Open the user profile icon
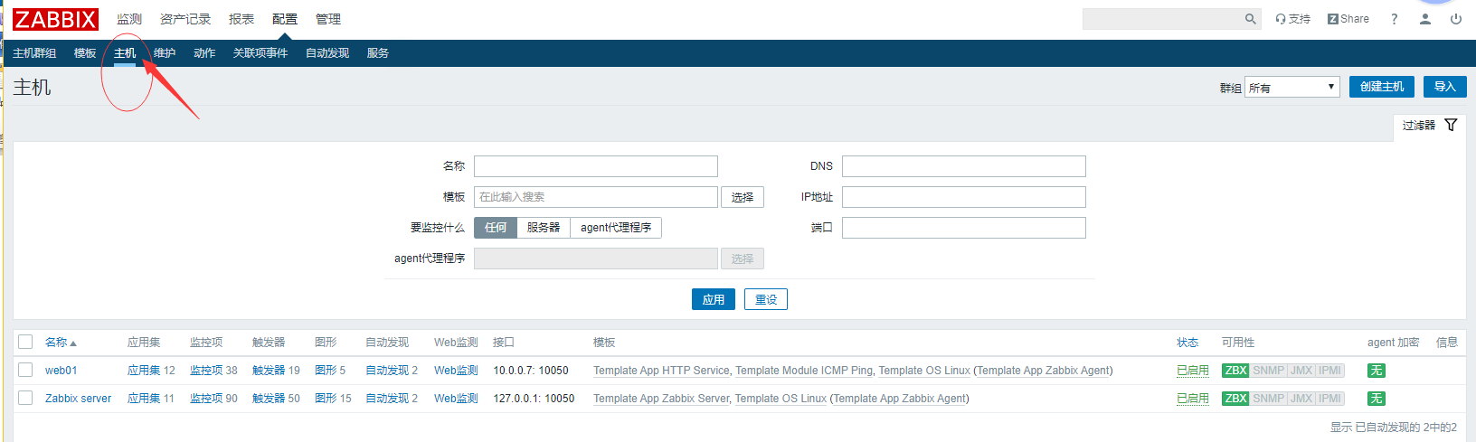The height and width of the screenshot is (442, 1476). pos(1425,19)
